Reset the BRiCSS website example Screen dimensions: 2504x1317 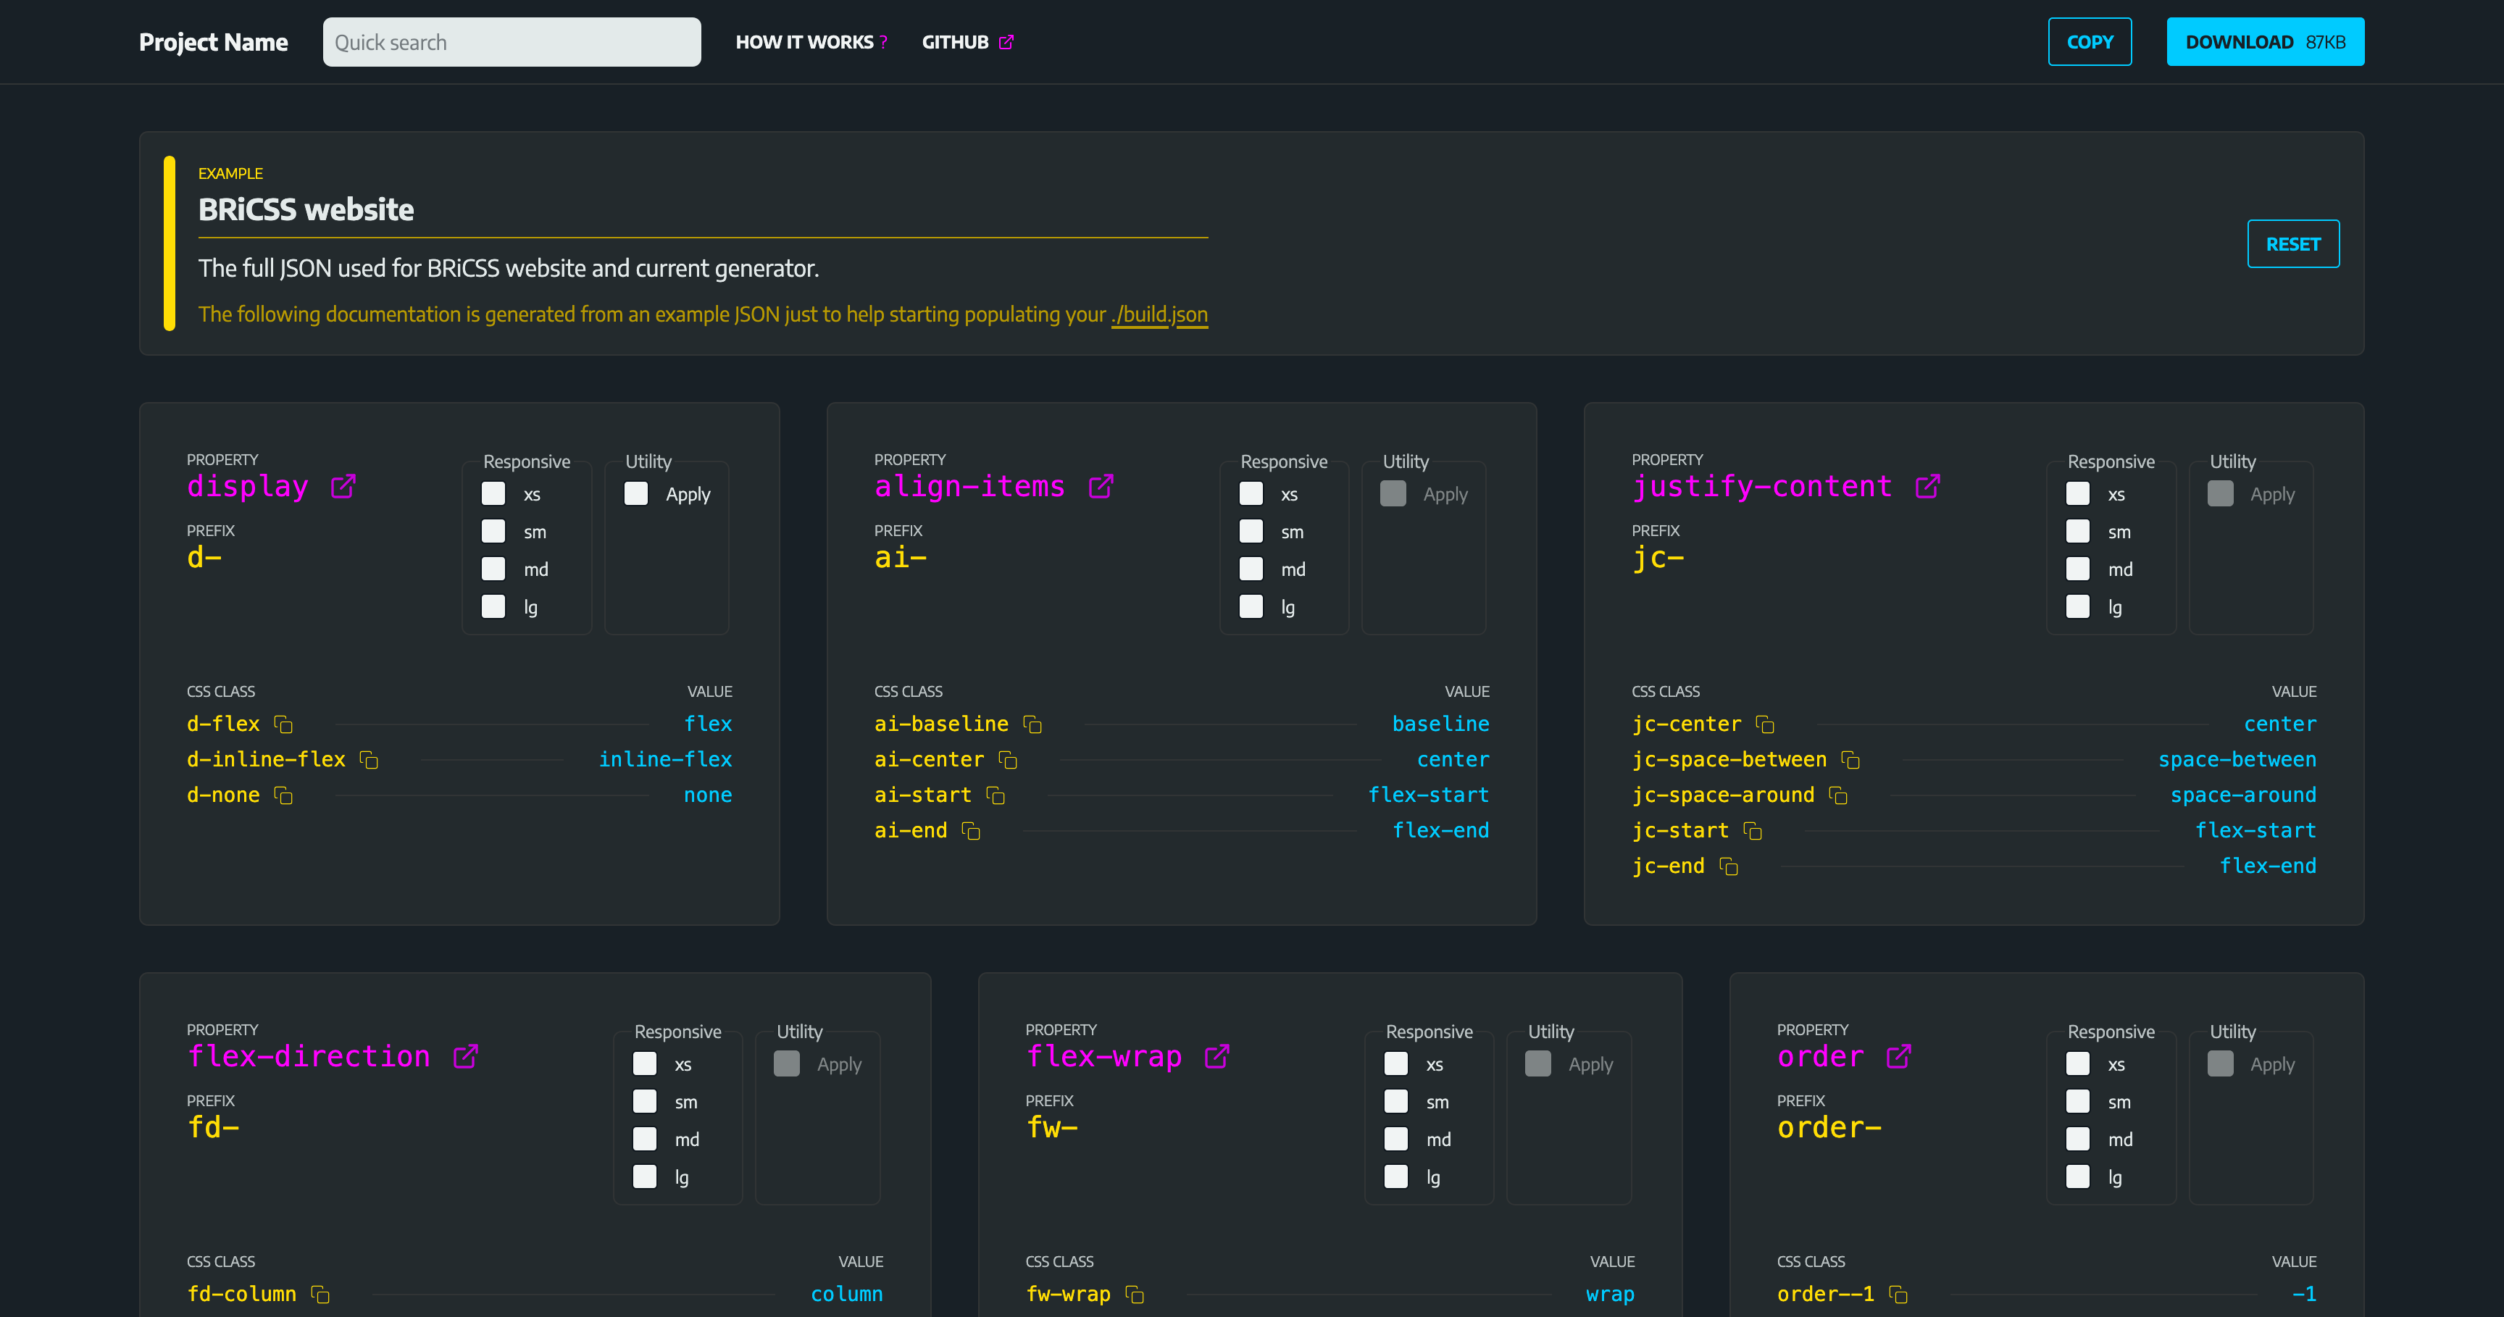(2293, 244)
